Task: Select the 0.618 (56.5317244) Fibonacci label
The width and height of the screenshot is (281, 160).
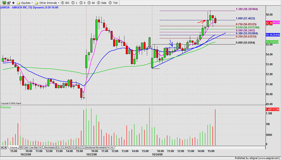Action: (248, 27)
